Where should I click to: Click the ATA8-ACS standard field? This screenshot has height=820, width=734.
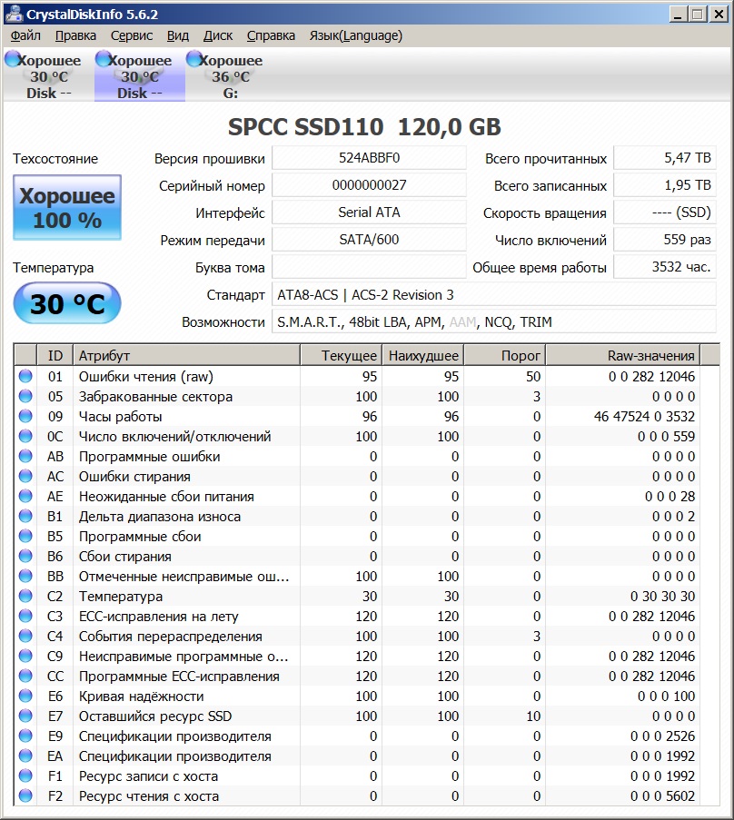click(494, 294)
